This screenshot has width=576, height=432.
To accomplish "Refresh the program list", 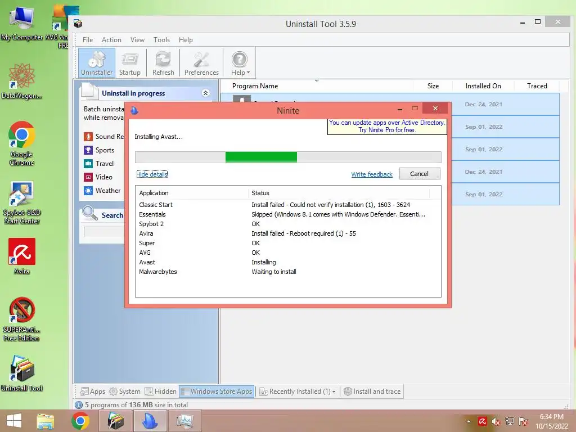I will click(x=163, y=62).
